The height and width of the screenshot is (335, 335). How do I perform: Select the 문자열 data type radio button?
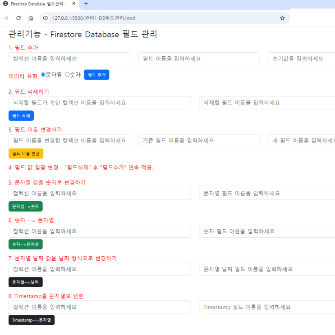(x=43, y=75)
